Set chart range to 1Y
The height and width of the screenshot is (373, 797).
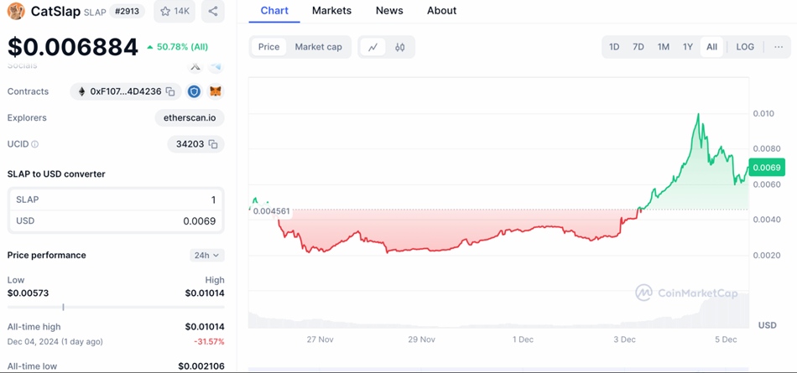[688, 47]
